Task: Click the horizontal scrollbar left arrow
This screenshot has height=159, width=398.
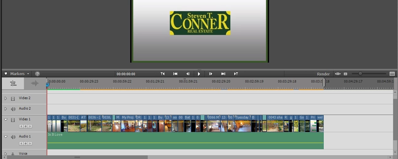Action: coord(4,157)
